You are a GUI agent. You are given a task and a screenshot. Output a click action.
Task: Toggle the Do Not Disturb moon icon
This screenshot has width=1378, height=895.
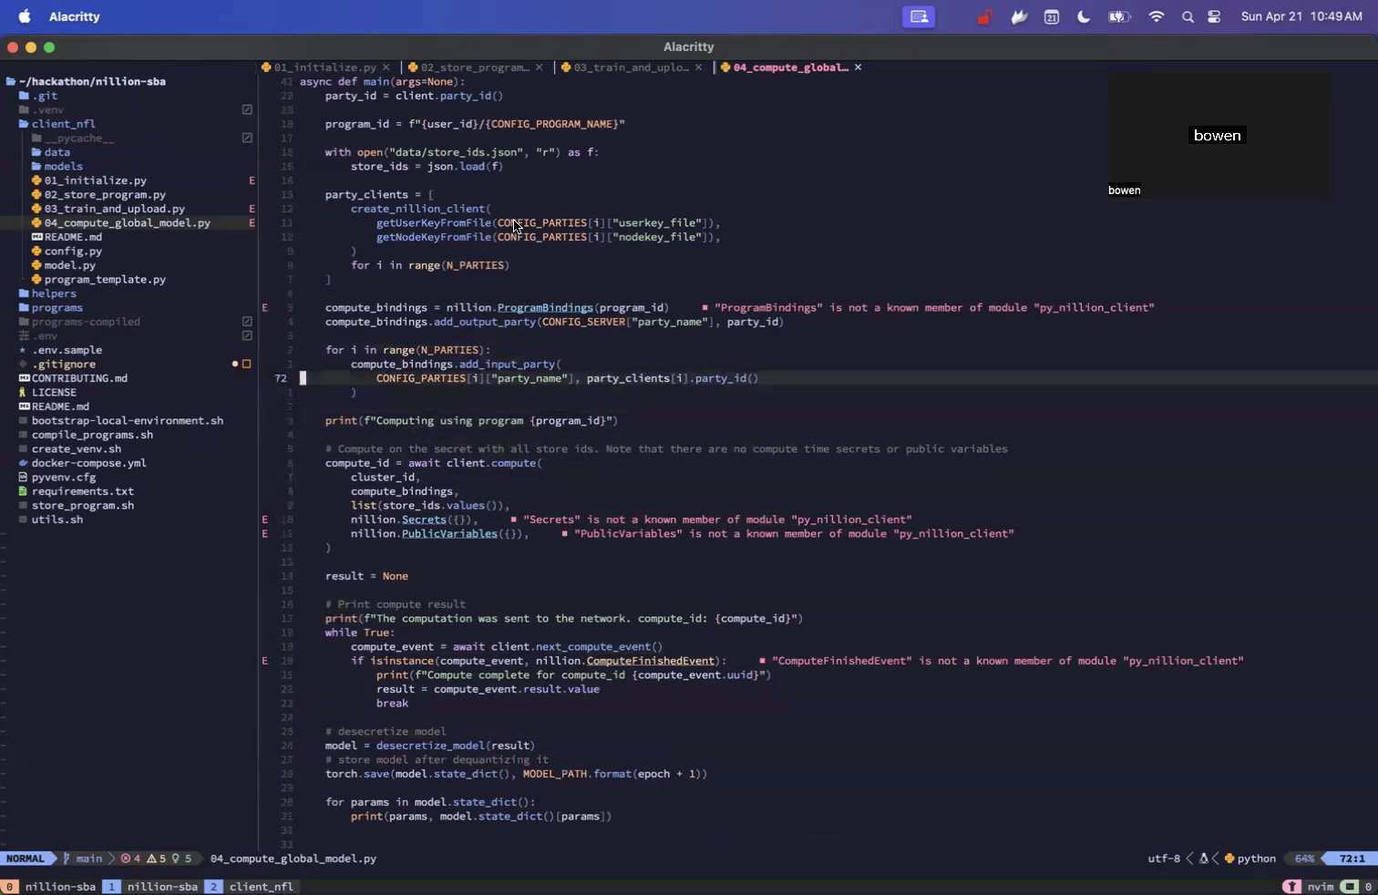tap(1084, 16)
